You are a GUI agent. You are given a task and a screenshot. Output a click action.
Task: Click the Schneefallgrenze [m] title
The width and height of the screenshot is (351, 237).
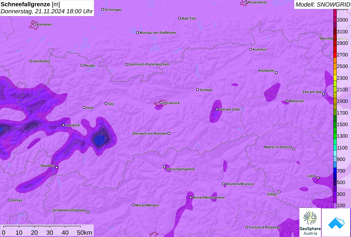[x=30, y=4]
